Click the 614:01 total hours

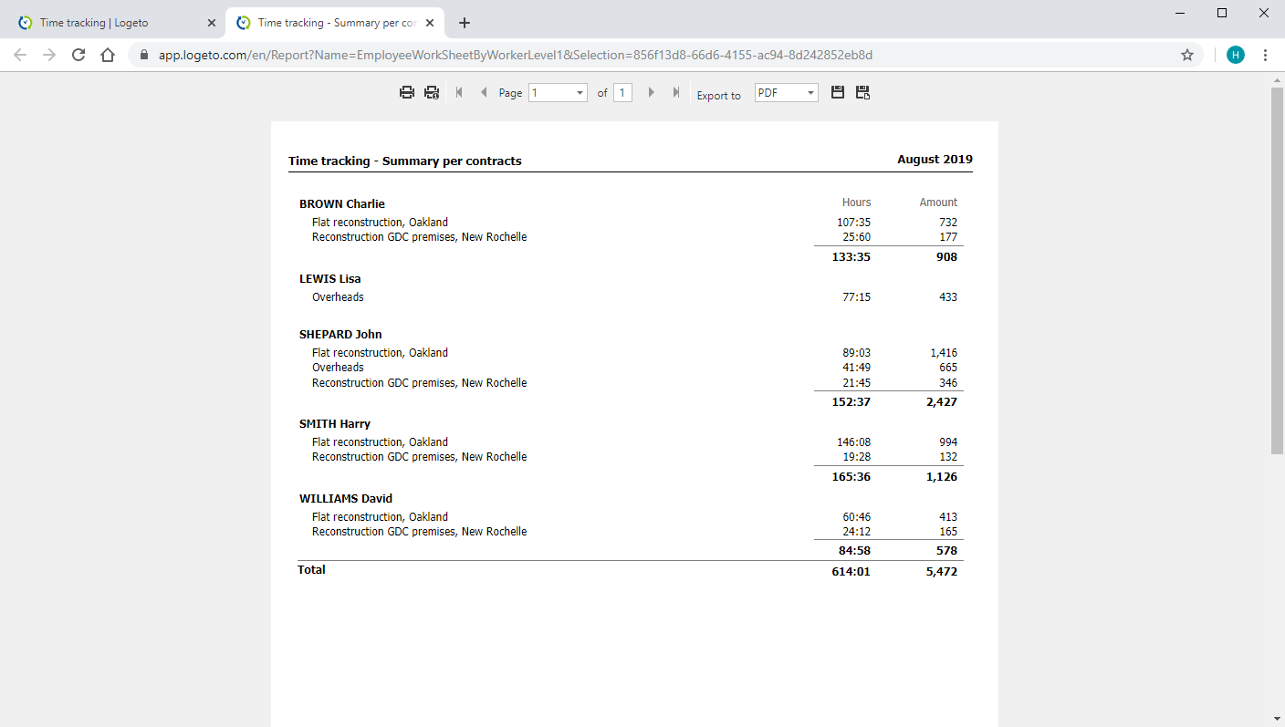click(851, 571)
